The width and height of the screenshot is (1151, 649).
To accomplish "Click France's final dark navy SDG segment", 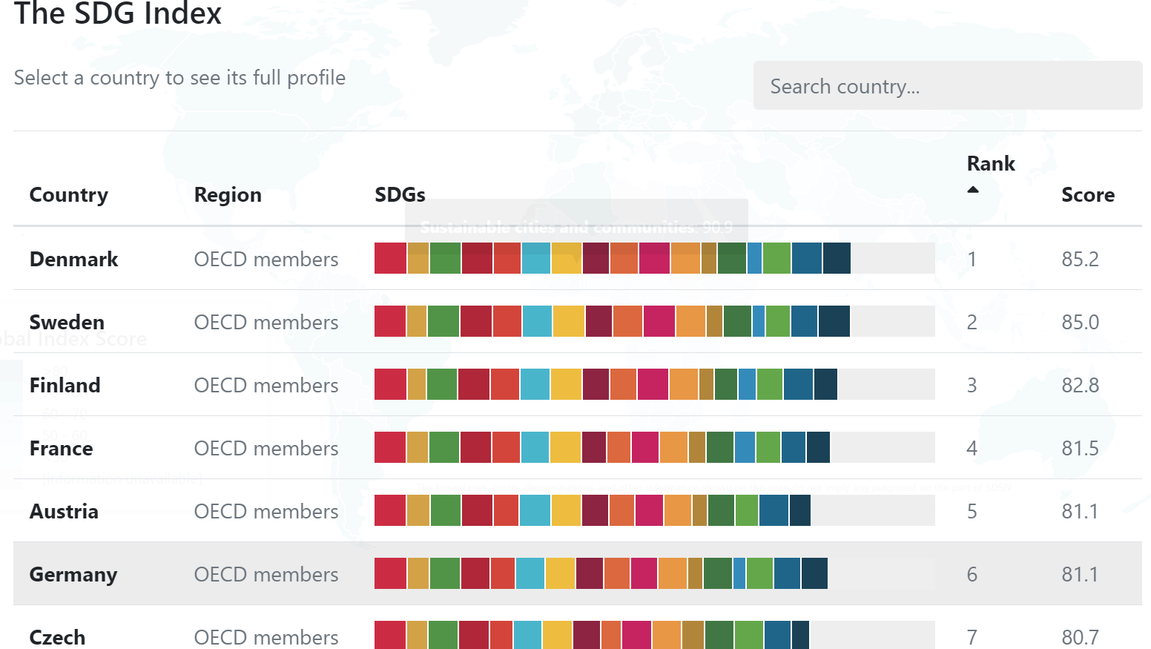I will pos(818,447).
